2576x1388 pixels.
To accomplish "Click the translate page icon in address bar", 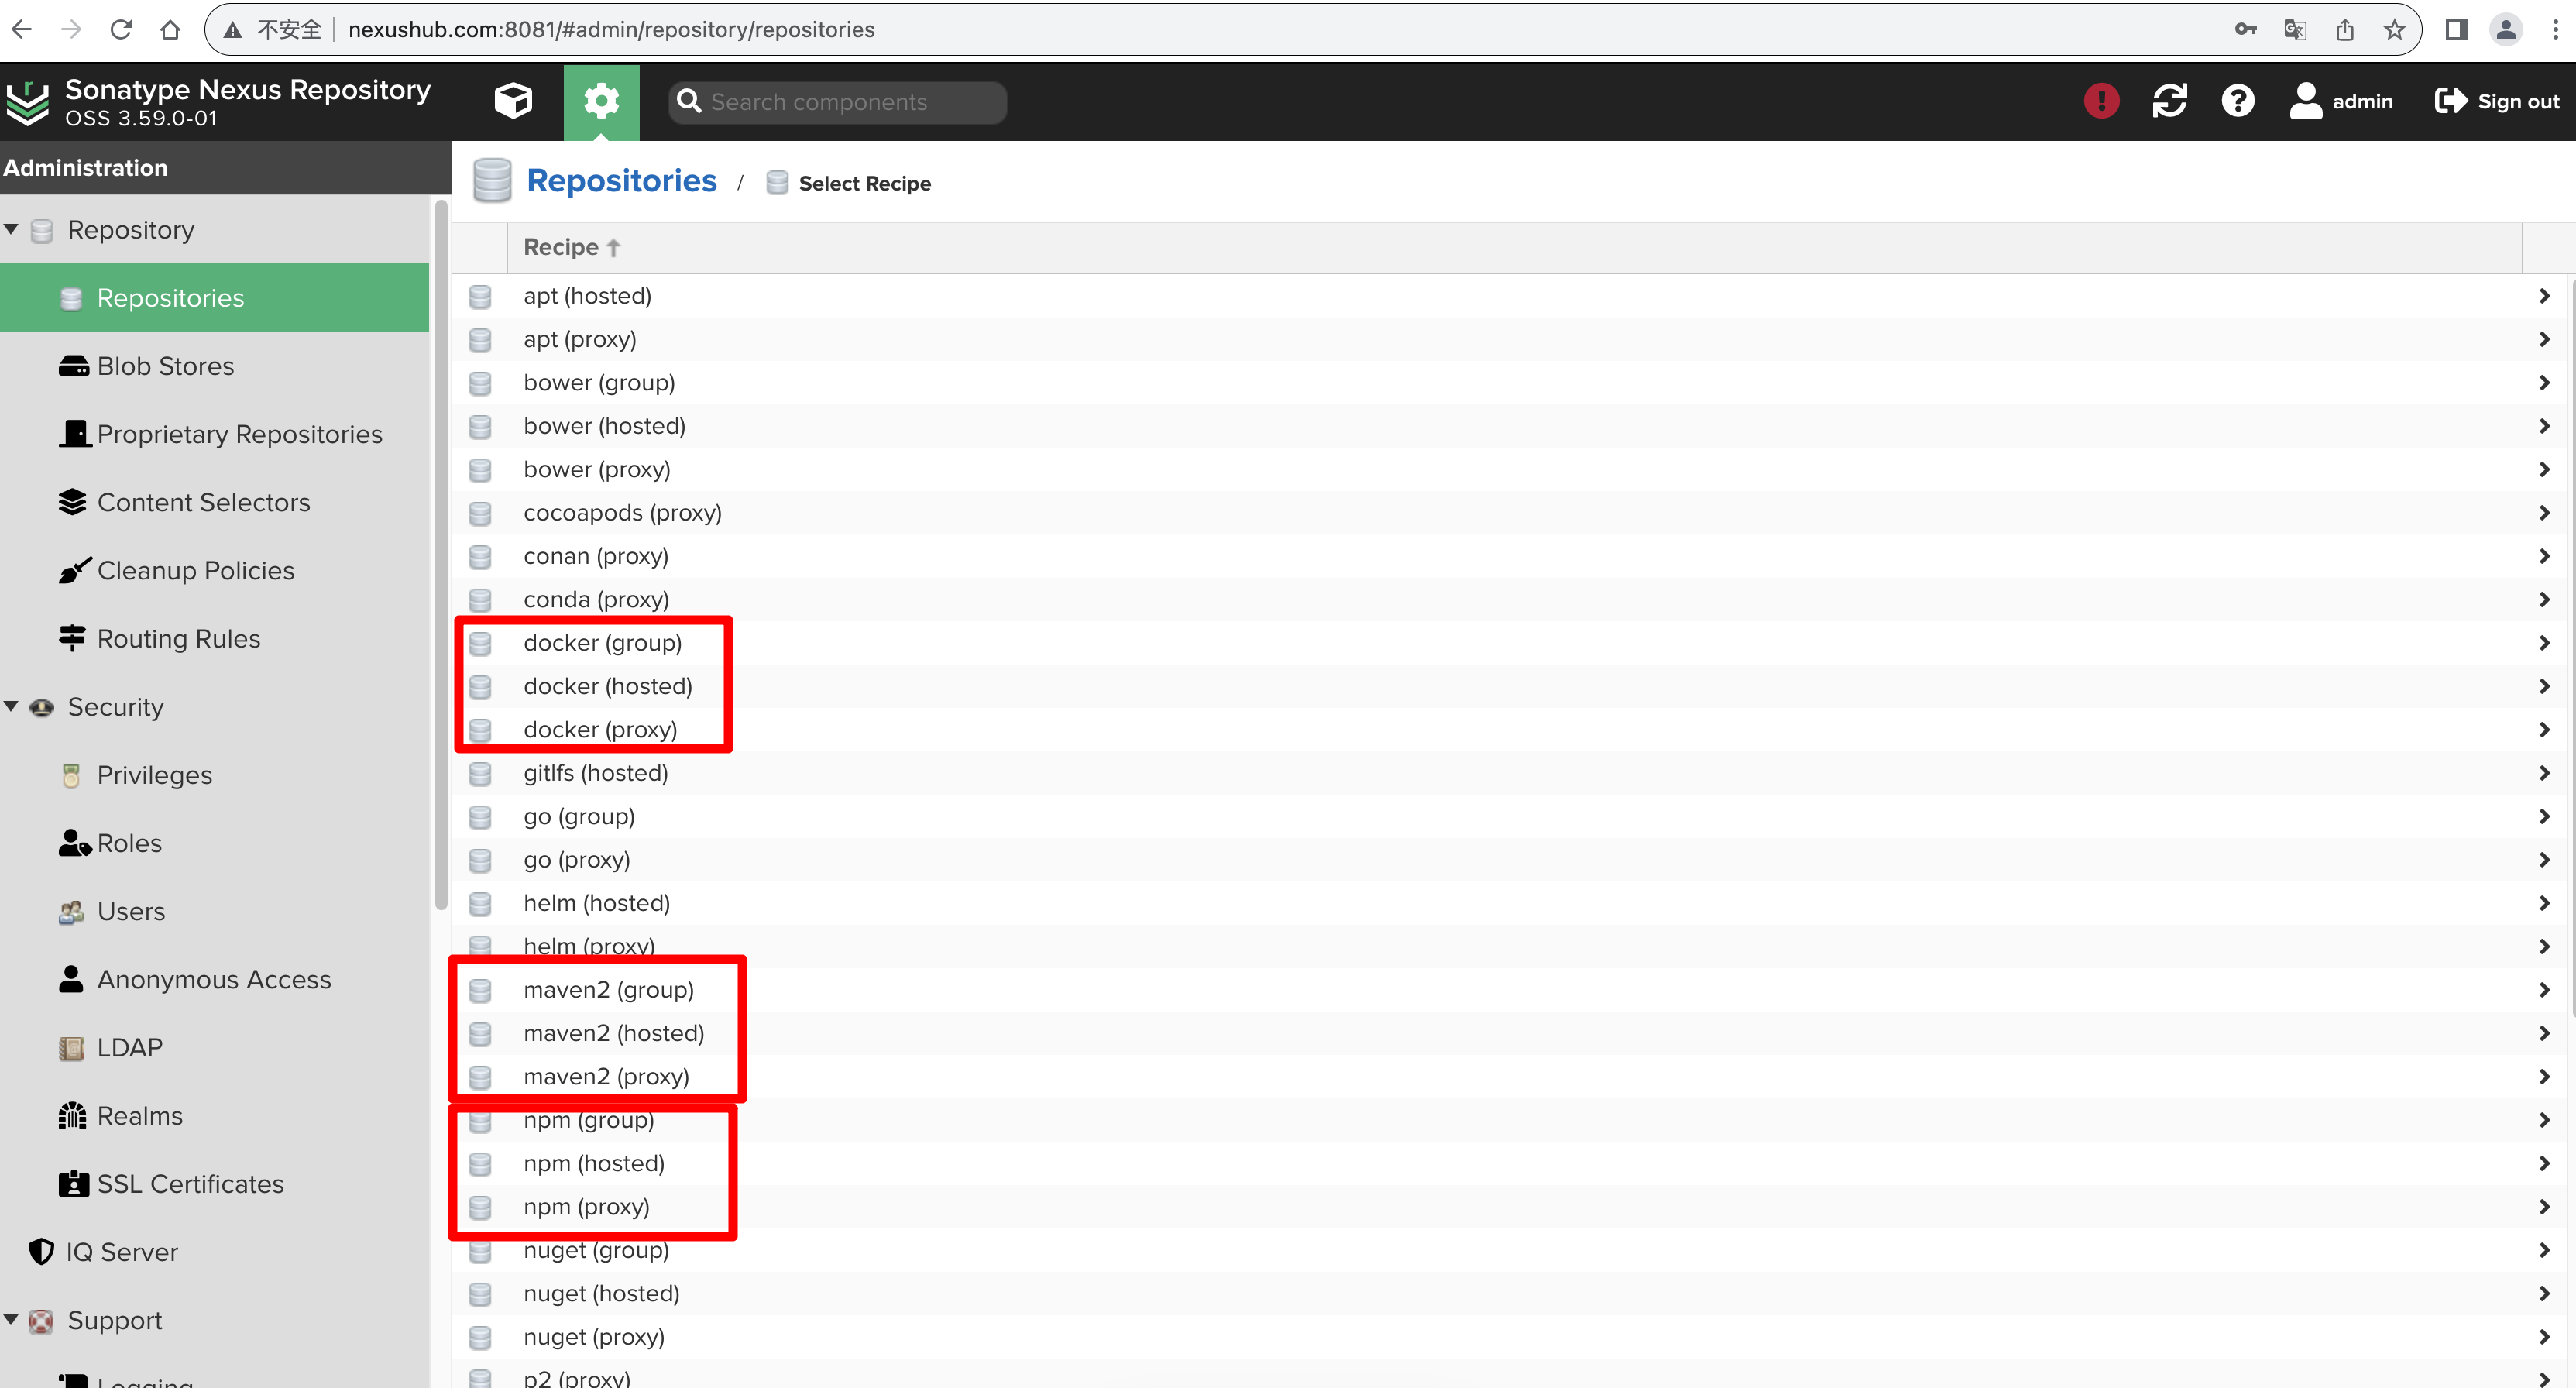I will point(2295,30).
